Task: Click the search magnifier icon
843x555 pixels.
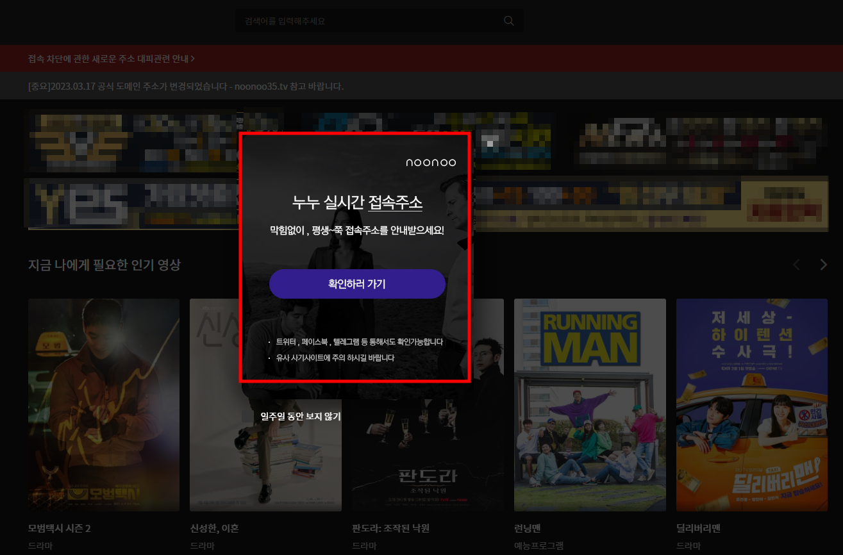Action: 508,21
